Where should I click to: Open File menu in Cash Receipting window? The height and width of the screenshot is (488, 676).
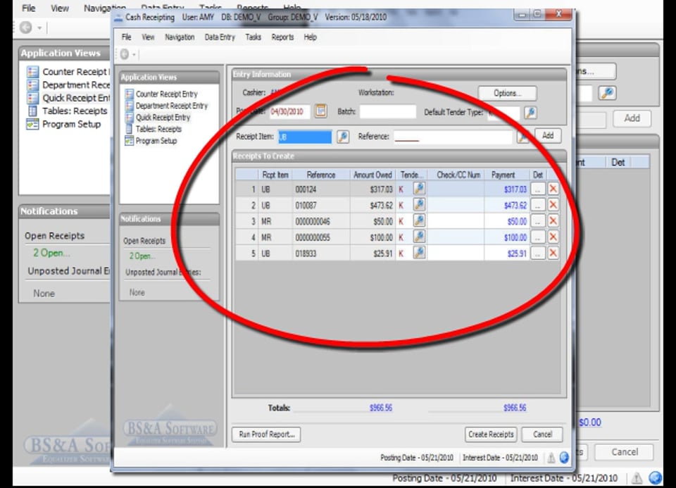126,37
